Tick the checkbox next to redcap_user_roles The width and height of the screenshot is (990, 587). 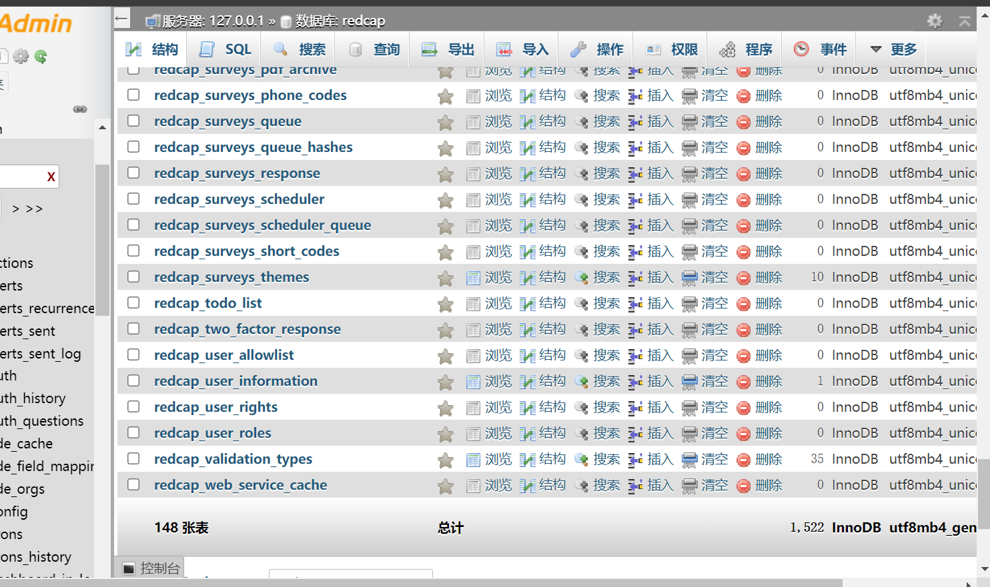tap(133, 433)
